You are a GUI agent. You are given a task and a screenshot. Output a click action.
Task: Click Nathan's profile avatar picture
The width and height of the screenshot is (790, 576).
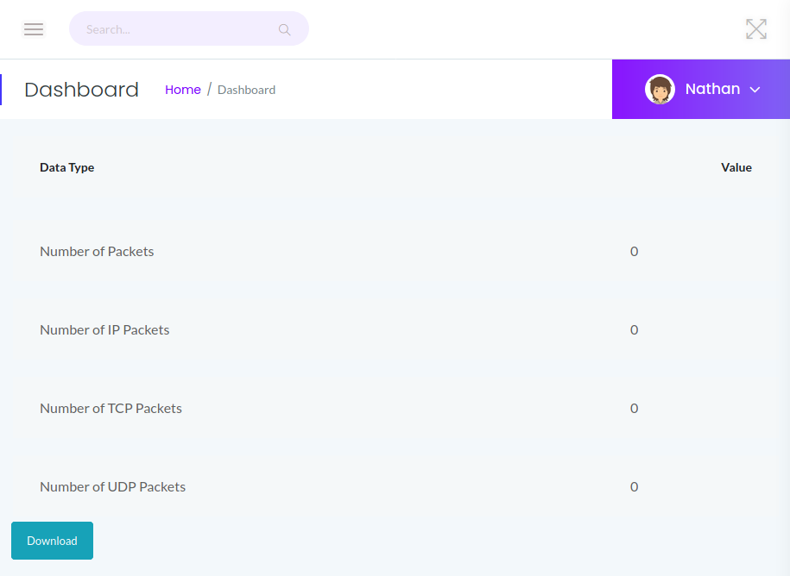660,90
